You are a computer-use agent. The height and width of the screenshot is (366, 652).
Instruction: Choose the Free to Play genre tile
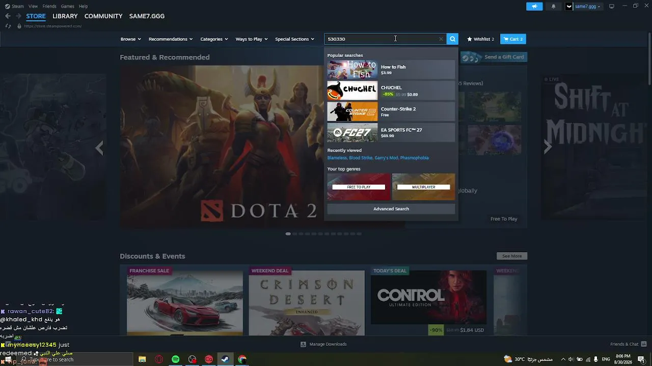(x=359, y=187)
